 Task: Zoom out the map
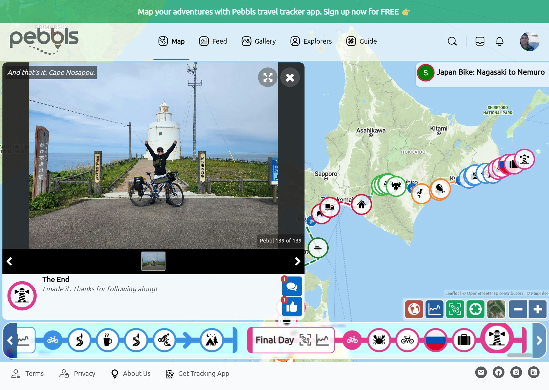pos(518,309)
